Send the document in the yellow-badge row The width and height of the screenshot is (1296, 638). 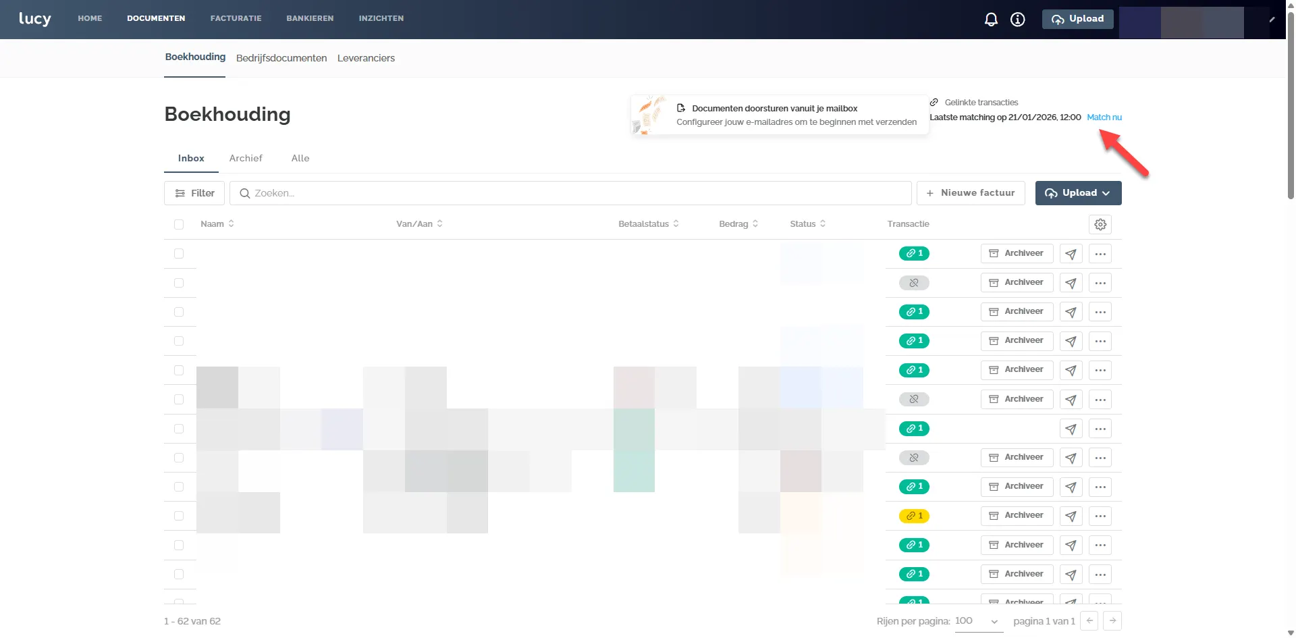click(x=1071, y=516)
